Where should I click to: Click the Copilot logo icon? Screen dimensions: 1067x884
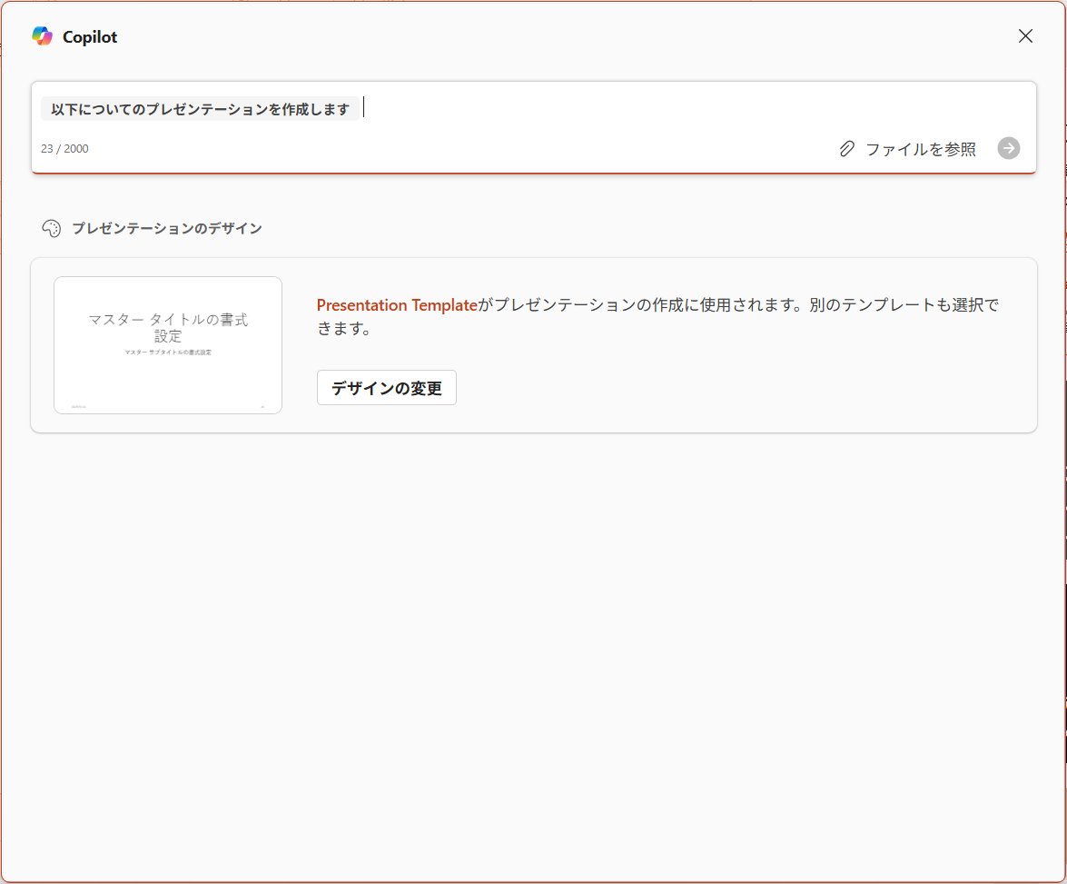(42, 36)
